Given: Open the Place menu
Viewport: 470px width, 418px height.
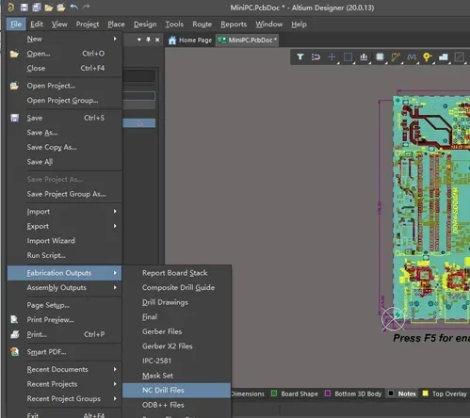Looking at the screenshot, I should click(x=116, y=24).
